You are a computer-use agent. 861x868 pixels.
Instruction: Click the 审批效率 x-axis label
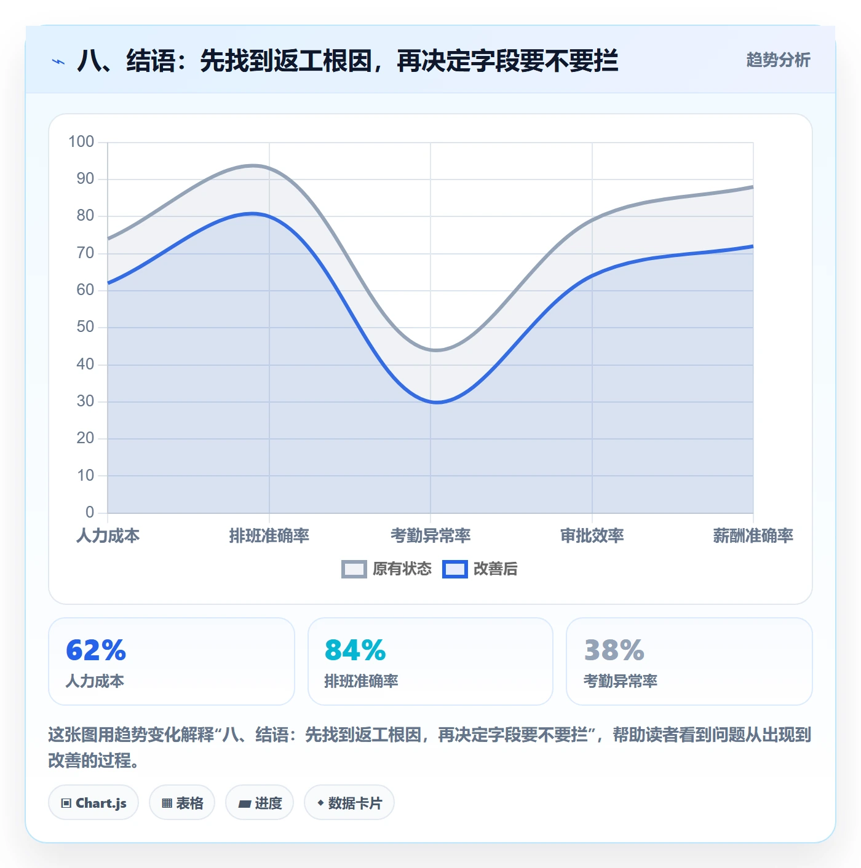pos(592,536)
